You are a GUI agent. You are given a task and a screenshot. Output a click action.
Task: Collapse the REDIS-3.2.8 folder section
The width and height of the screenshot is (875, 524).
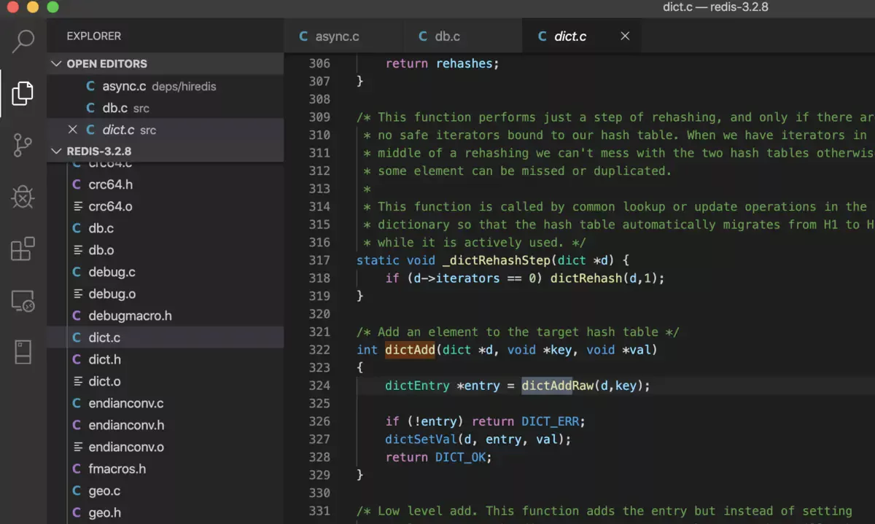click(x=56, y=151)
